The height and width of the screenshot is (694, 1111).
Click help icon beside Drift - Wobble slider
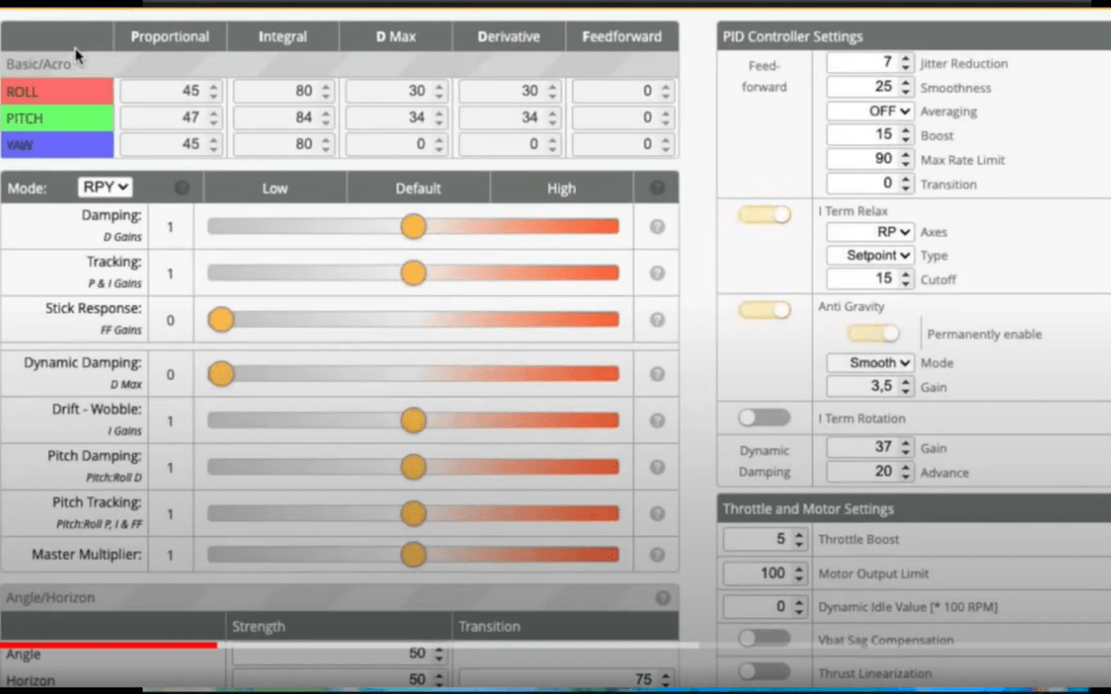[x=657, y=420]
